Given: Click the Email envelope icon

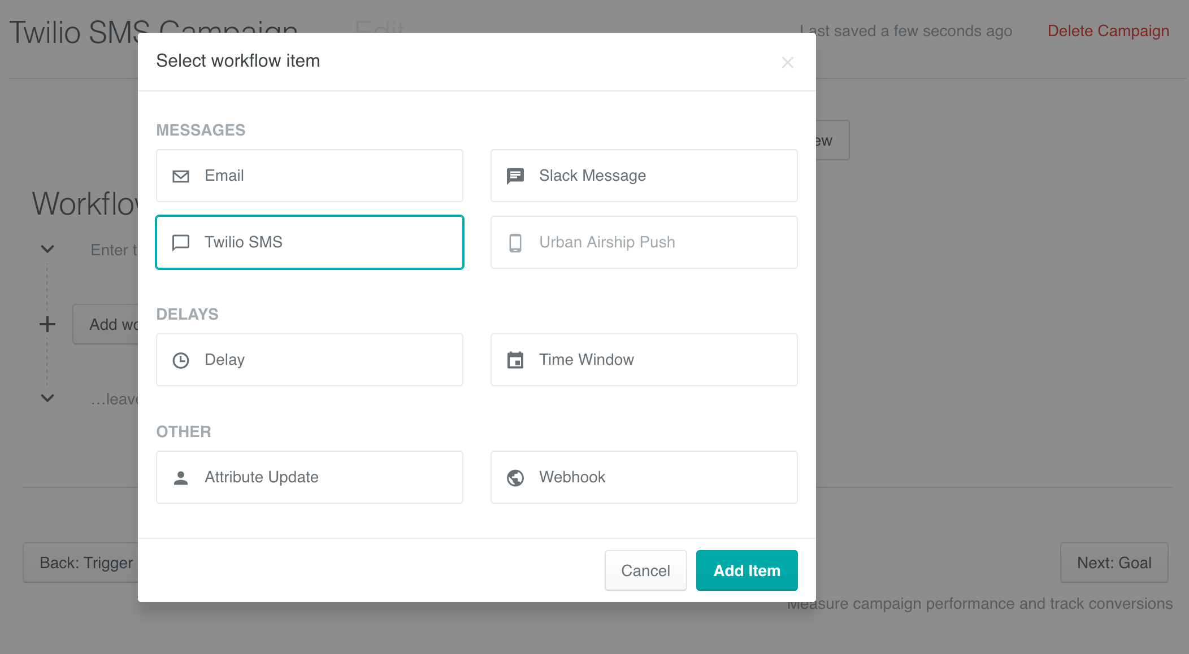Looking at the screenshot, I should 180,176.
